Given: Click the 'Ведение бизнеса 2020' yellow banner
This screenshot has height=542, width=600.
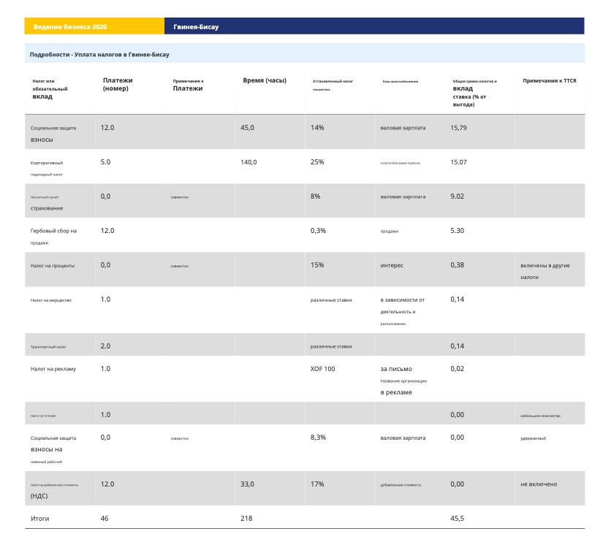Looking at the screenshot, I should [94, 26].
